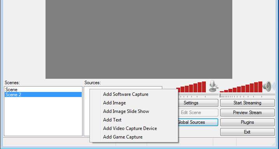Click Start Streaming
The image size is (279, 149).
[247, 103]
